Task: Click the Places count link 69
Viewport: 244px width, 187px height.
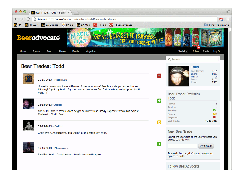Action: tap(216, 77)
